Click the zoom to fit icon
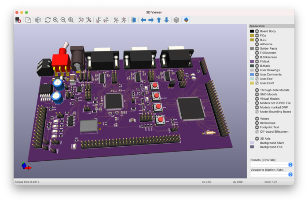This screenshot has width=308, height=203. point(70,20)
